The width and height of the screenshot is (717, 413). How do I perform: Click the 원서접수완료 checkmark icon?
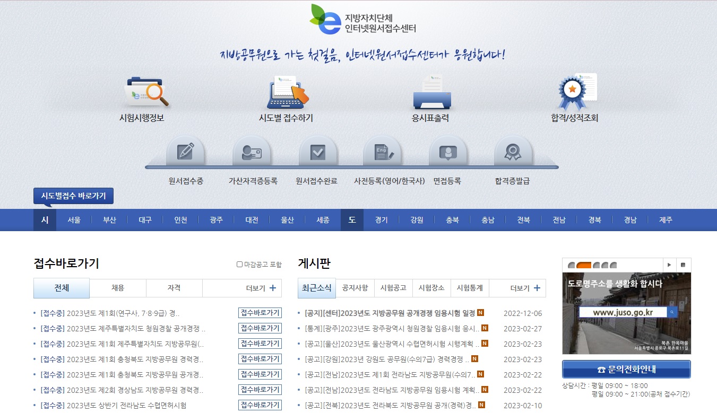tap(317, 151)
